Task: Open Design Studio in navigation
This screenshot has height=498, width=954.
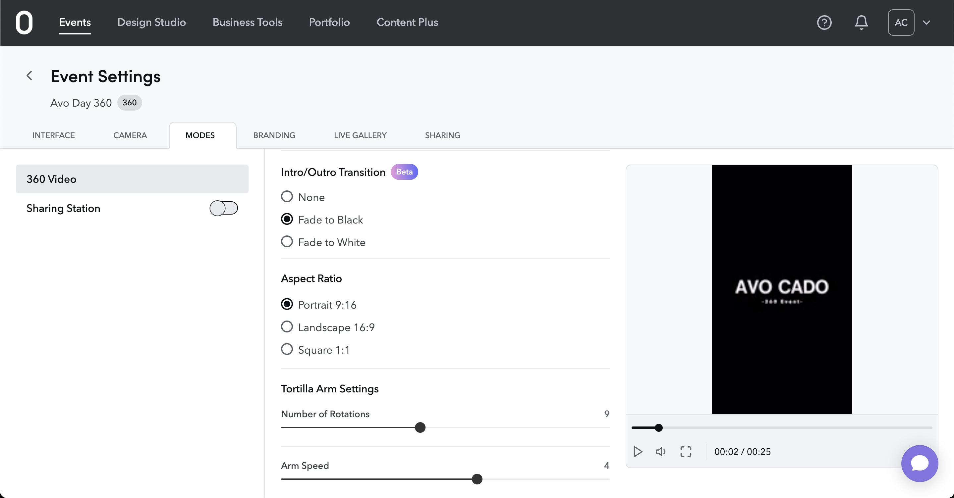Action: pyautogui.click(x=151, y=22)
